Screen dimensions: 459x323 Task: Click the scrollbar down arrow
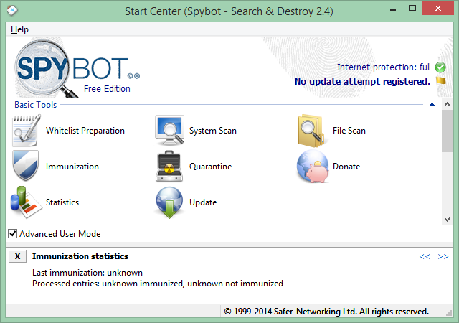pyautogui.click(x=447, y=220)
